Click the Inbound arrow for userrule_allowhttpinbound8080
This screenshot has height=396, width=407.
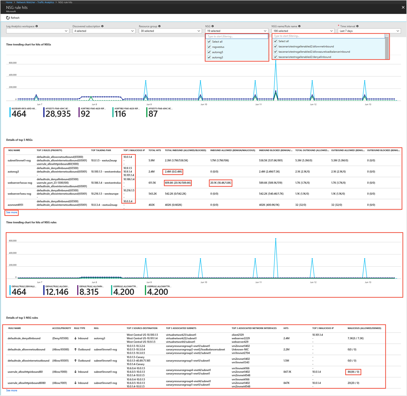[75, 383]
